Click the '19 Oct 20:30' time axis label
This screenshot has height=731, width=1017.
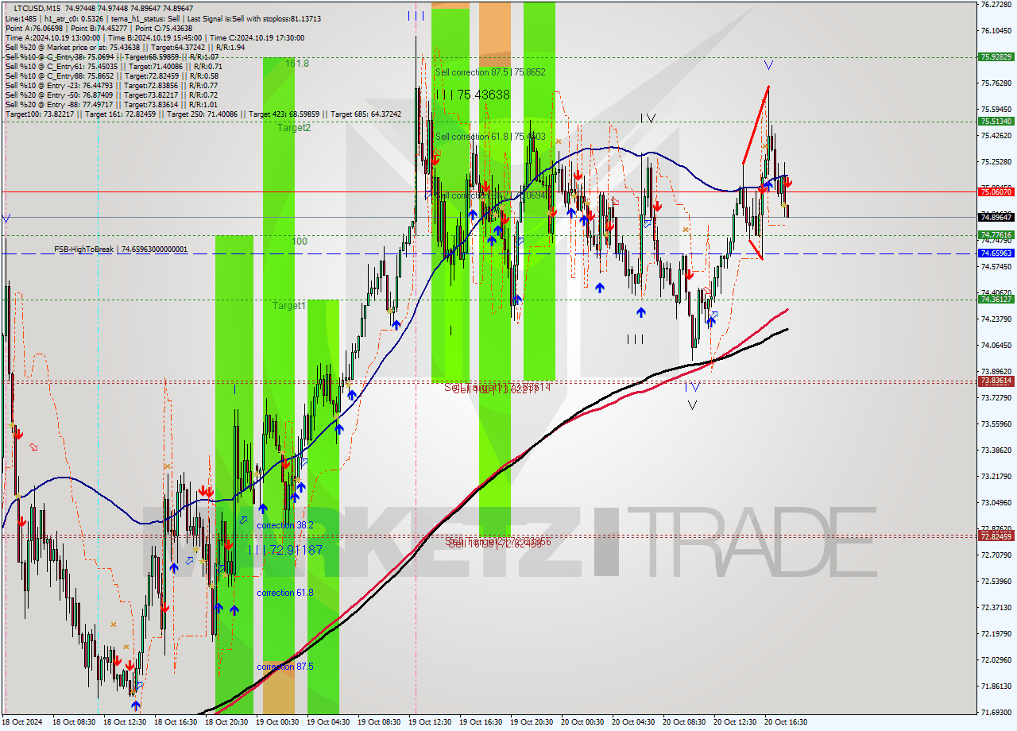(x=531, y=722)
